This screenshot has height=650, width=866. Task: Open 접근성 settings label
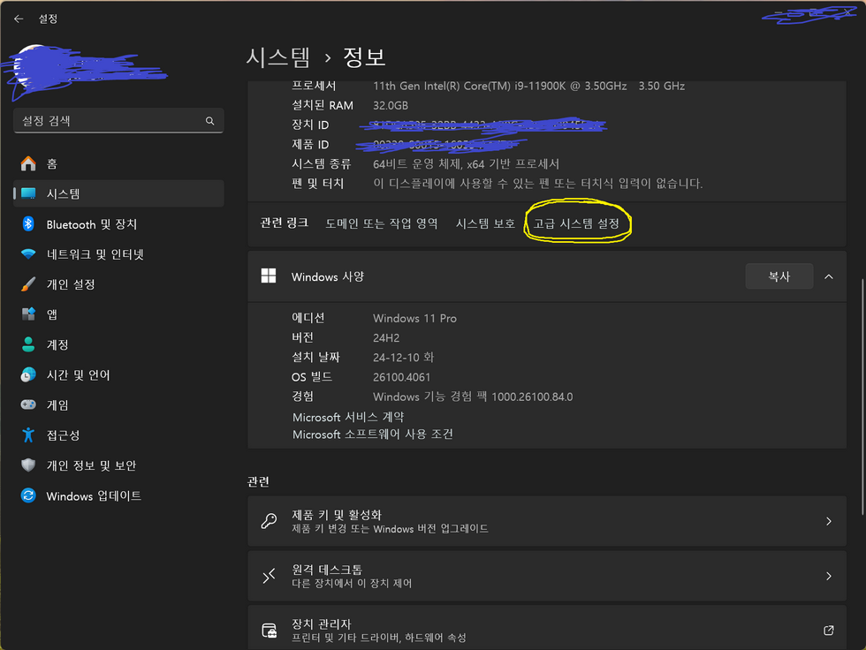(63, 435)
